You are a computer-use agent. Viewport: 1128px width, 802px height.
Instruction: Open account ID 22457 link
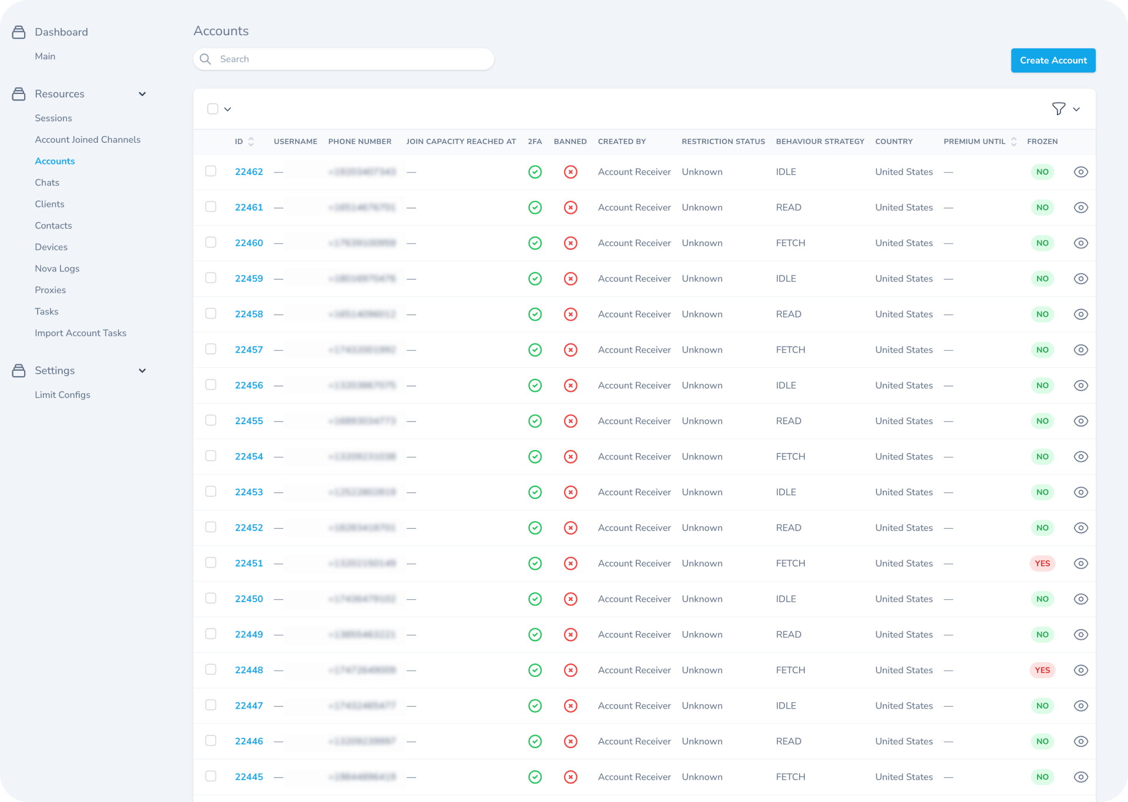[249, 350]
